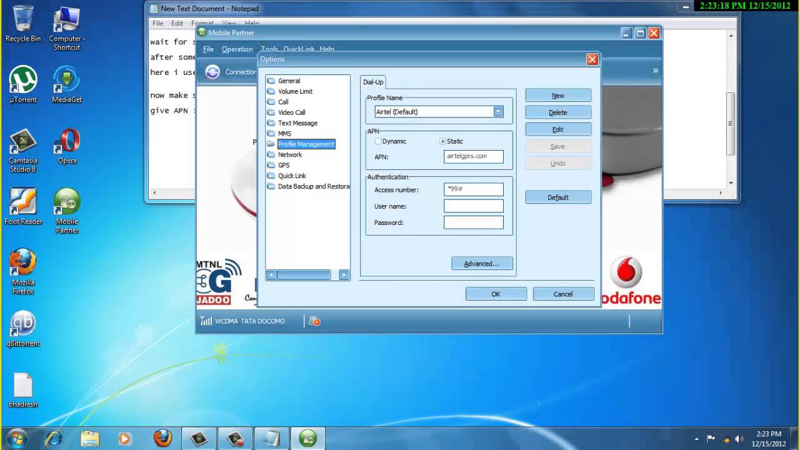The image size is (800, 450).
Task: Select the Call options item
Action: [283, 102]
